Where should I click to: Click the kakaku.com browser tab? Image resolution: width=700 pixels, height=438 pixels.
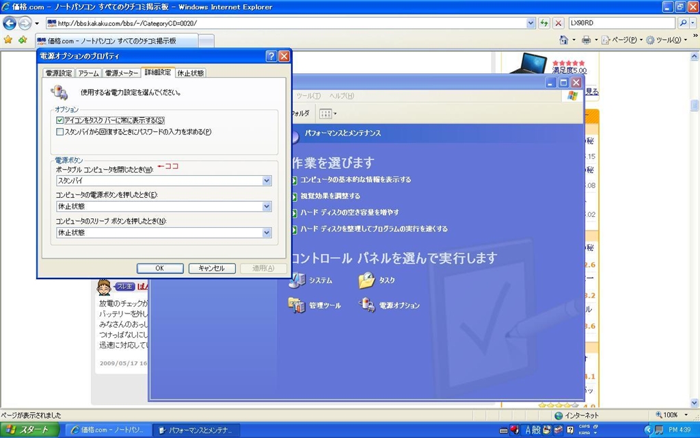(116, 40)
